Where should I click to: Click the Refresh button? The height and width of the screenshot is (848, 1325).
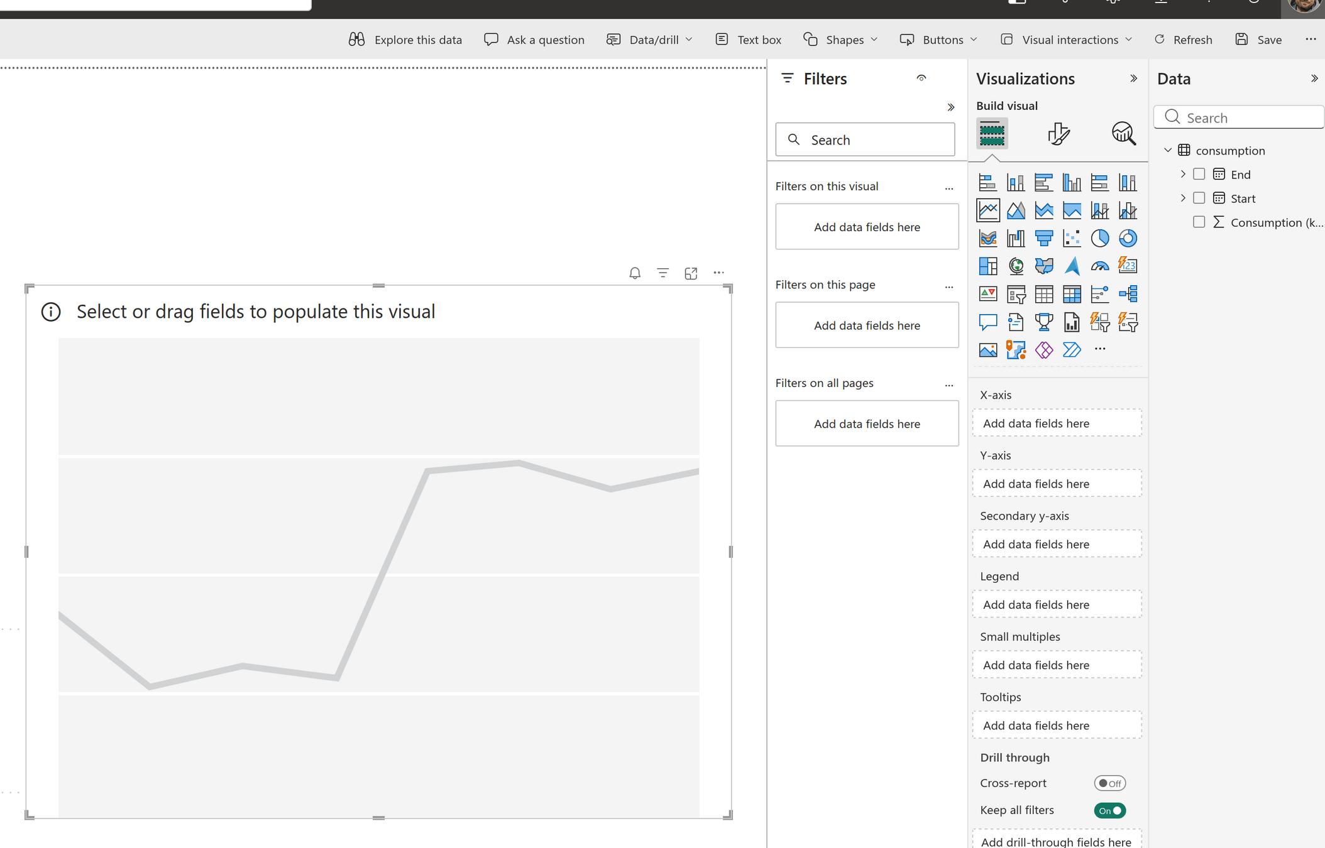(x=1183, y=40)
